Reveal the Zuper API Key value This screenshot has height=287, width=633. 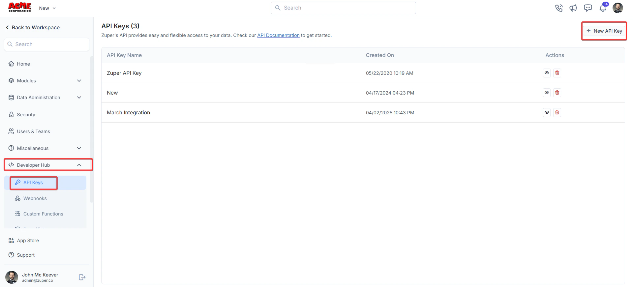pyautogui.click(x=547, y=73)
